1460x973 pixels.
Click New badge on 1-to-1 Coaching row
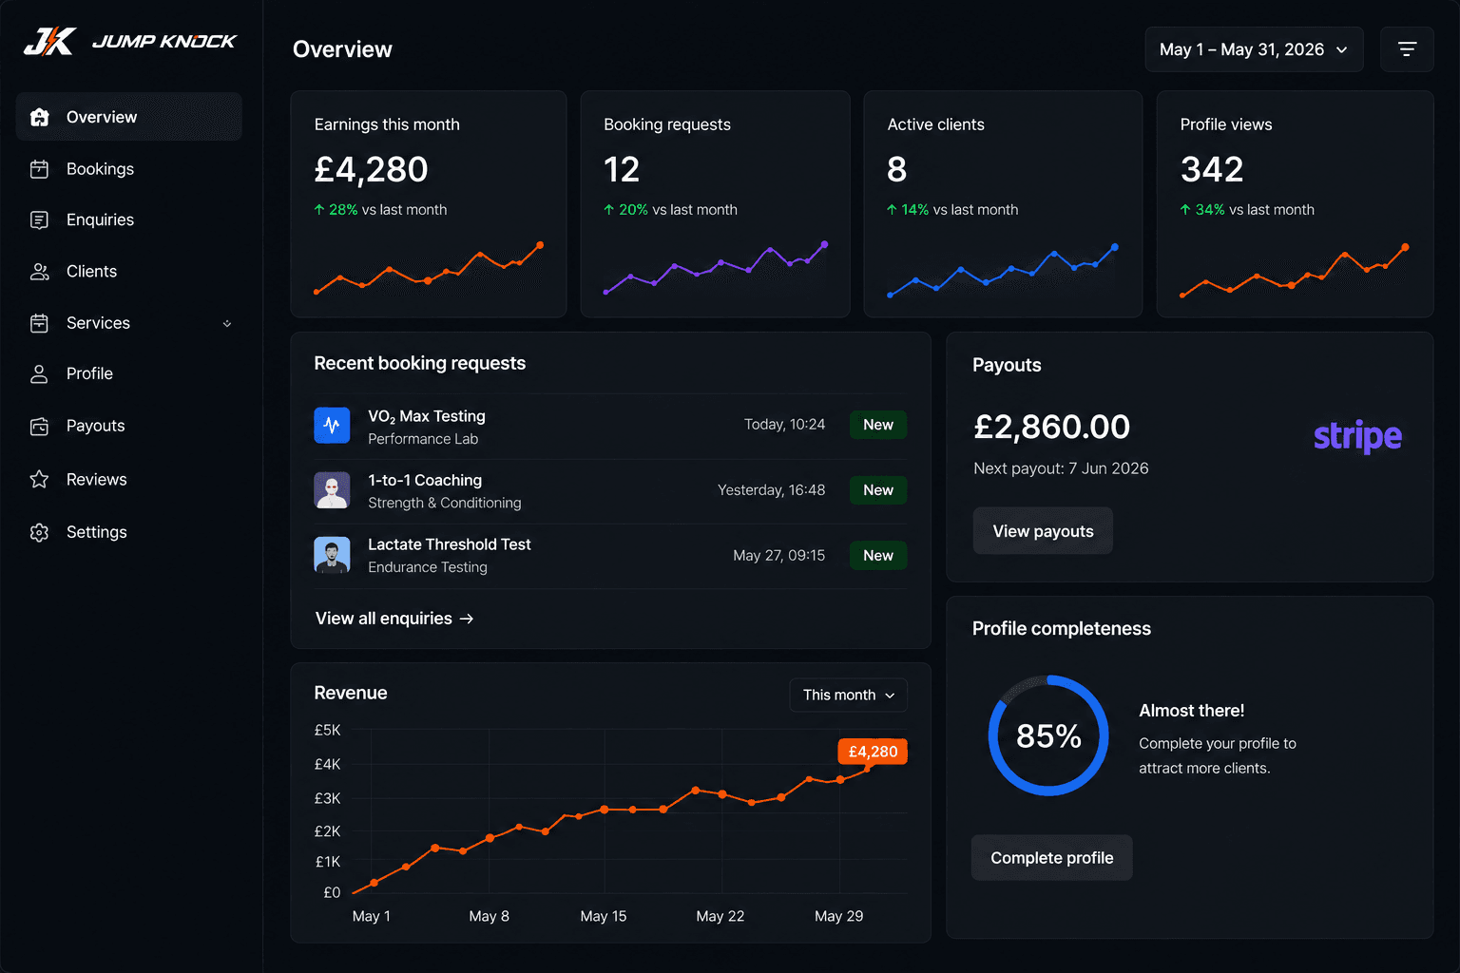(878, 490)
